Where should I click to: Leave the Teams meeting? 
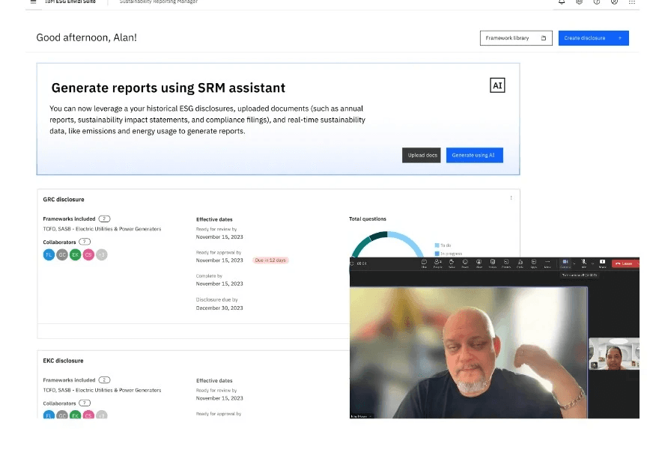click(624, 263)
